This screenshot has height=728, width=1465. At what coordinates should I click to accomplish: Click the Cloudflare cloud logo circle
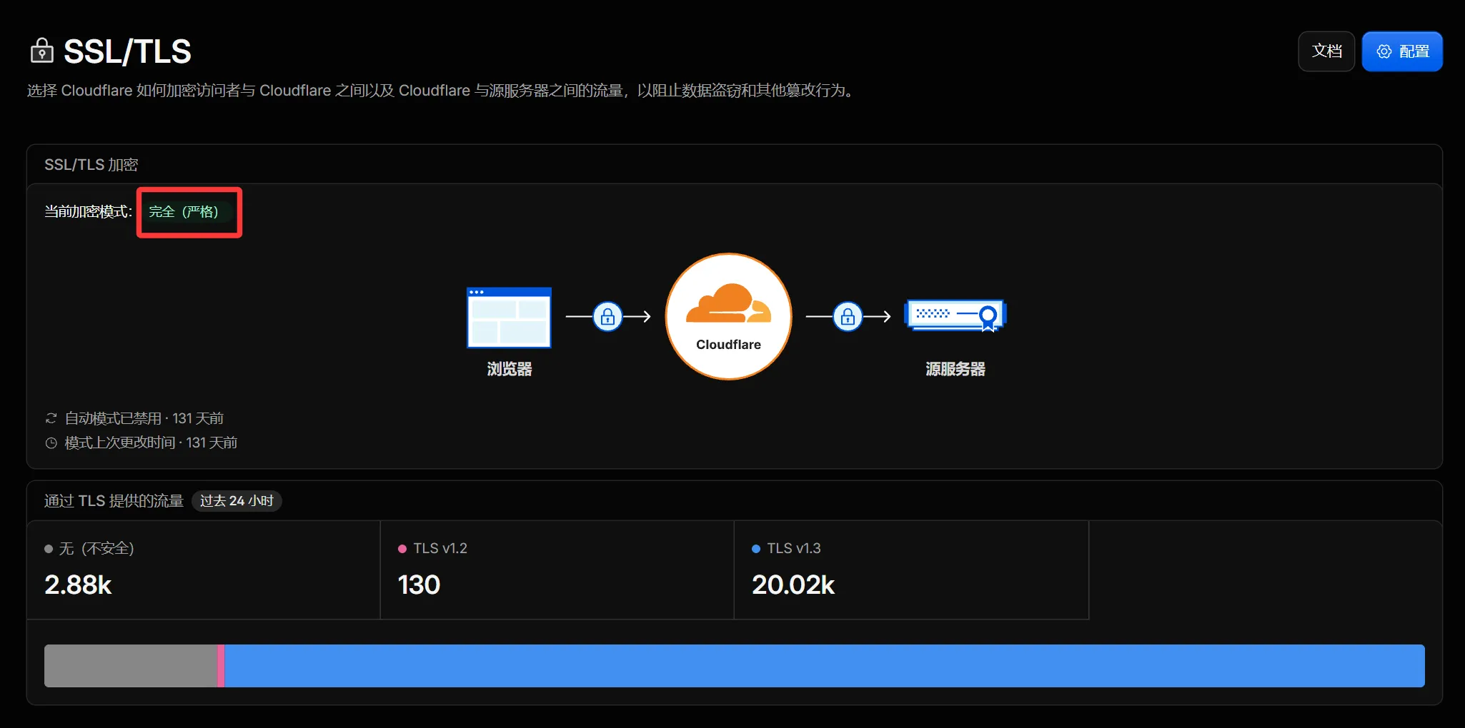(x=728, y=316)
